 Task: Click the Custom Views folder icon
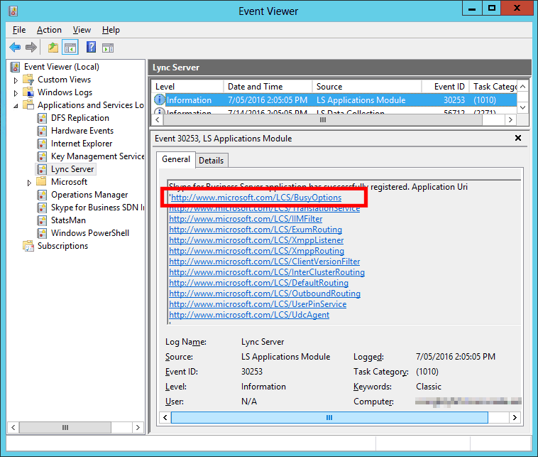click(x=28, y=80)
